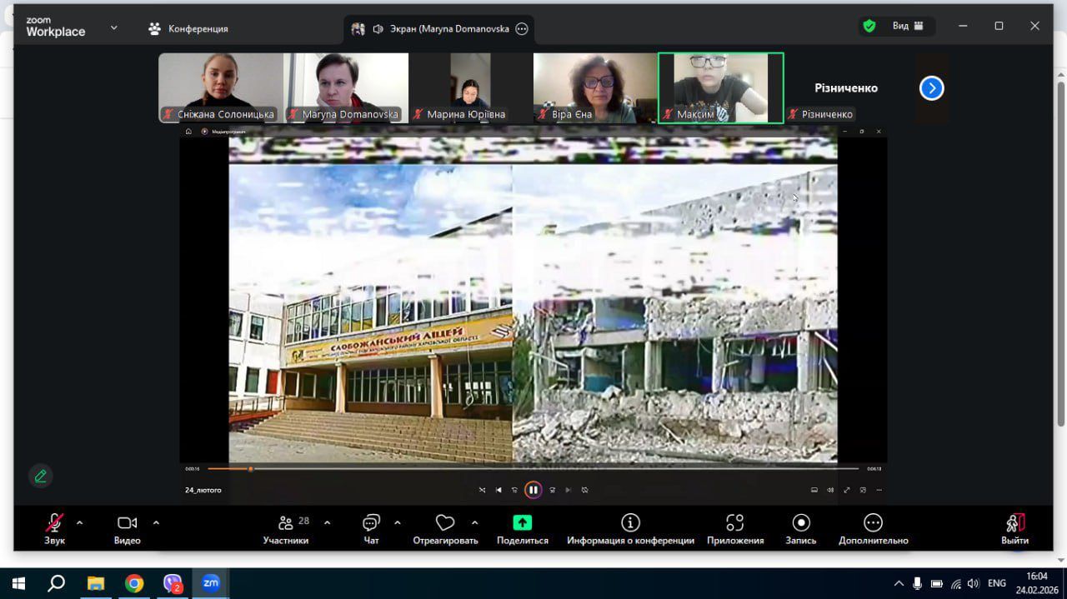Click the green security shield icon
Image resolution: width=1067 pixels, height=599 pixels.
click(869, 26)
